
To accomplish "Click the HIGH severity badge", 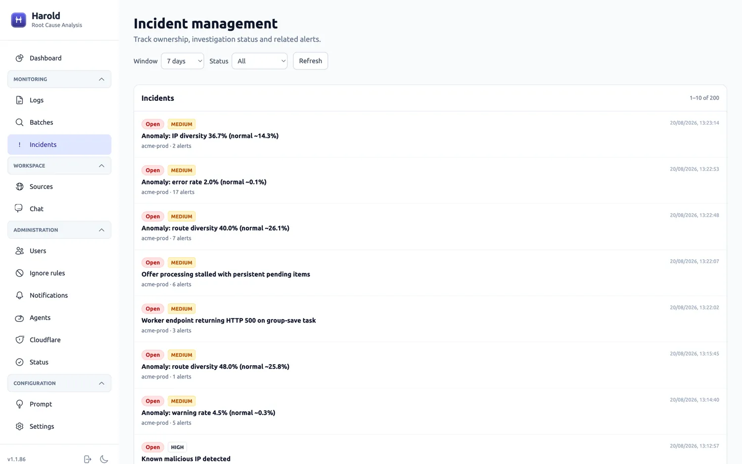I will [177, 447].
